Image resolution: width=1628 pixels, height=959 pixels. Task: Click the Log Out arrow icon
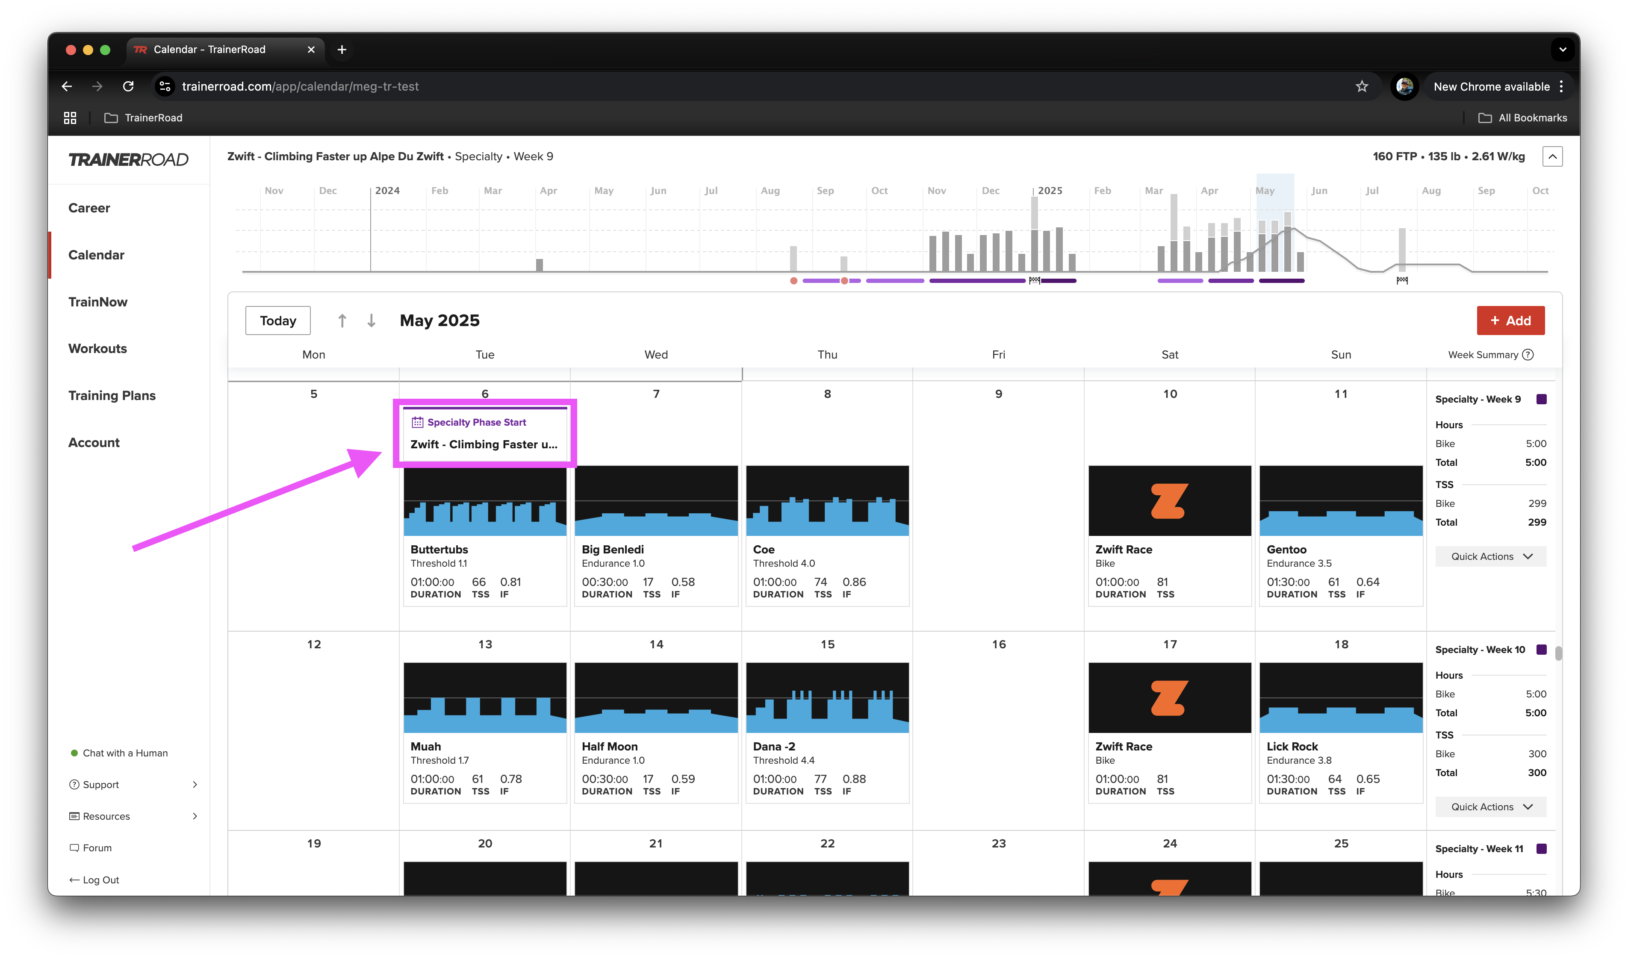point(74,880)
